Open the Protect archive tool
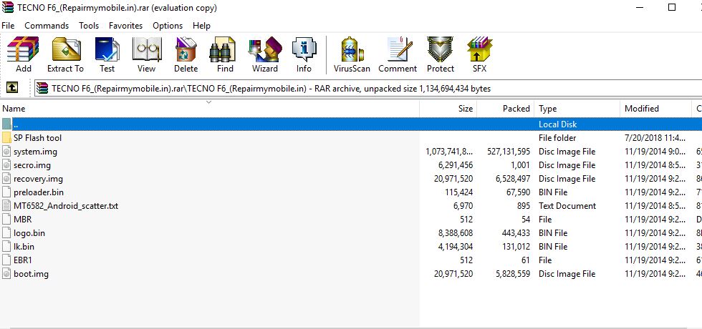This screenshot has height=329, width=702. pos(440,55)
